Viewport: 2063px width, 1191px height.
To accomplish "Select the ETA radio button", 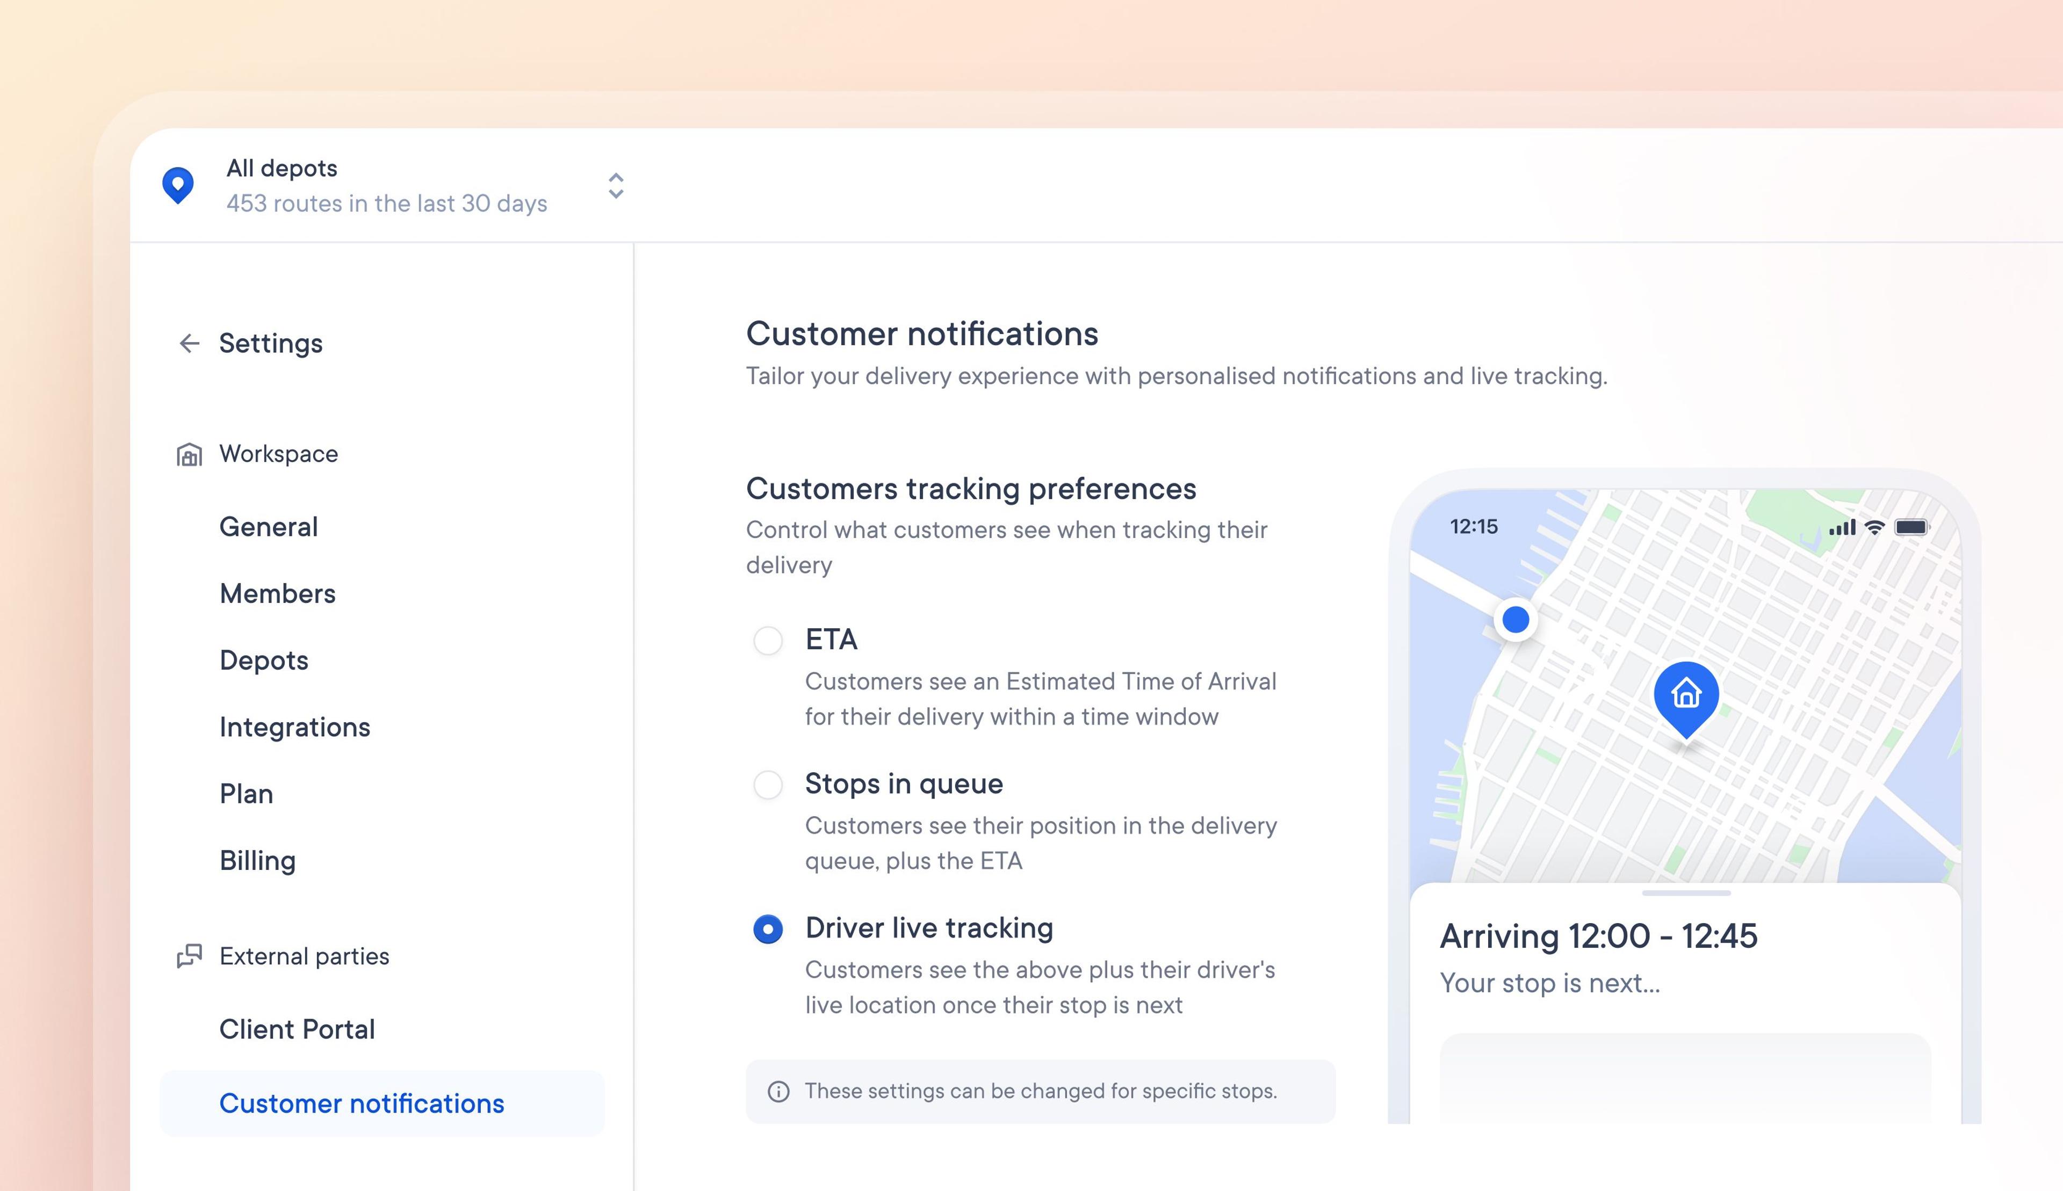I will [x=768, y=640].
